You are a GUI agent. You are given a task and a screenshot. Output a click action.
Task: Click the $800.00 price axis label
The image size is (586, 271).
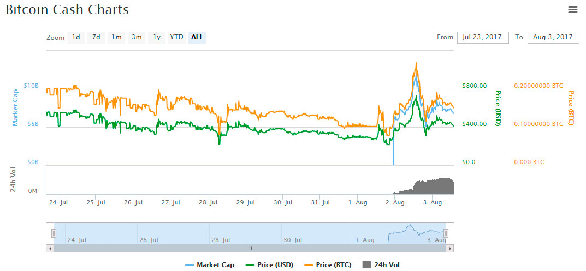474,86
